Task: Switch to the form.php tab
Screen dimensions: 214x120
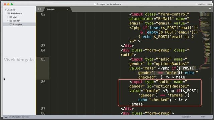Action: click(x=51, y=9)
